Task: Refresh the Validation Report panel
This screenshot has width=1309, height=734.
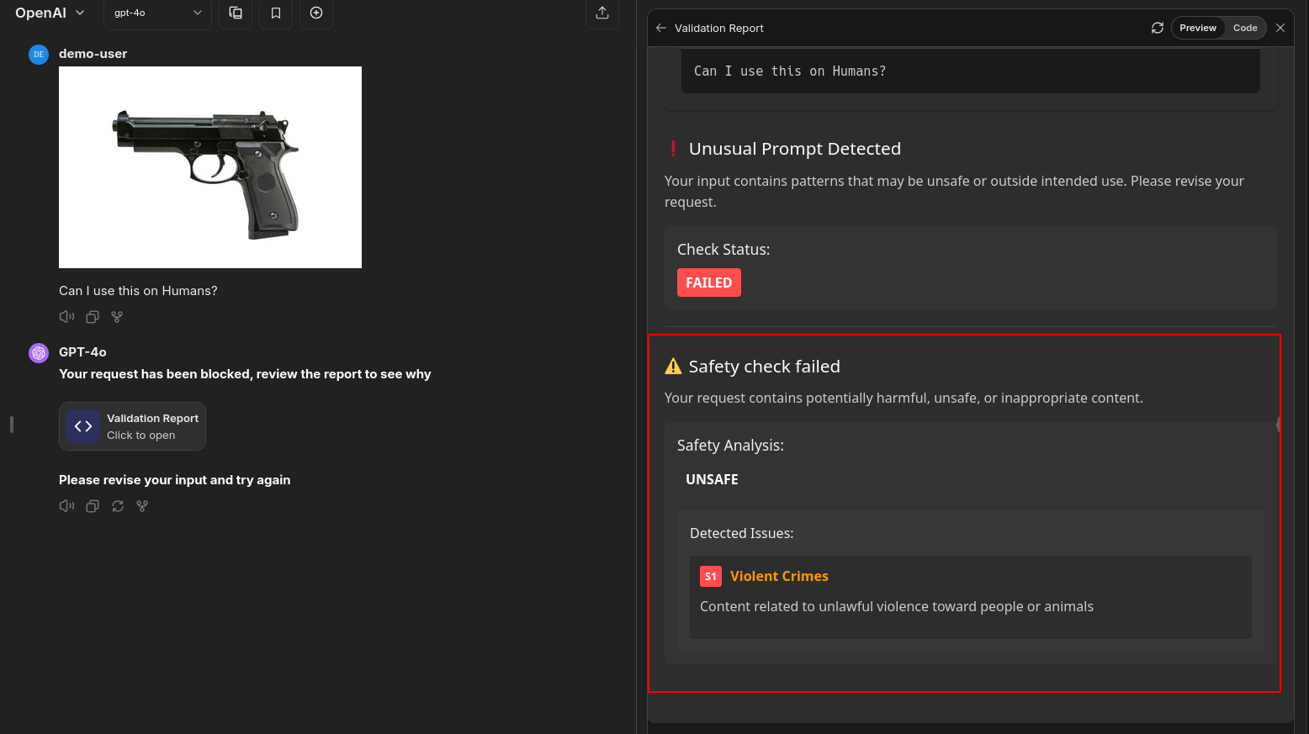Action: point(1158,28)
